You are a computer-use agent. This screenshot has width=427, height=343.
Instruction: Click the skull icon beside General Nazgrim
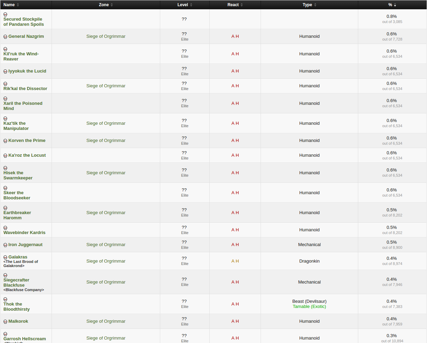(5, 37)
